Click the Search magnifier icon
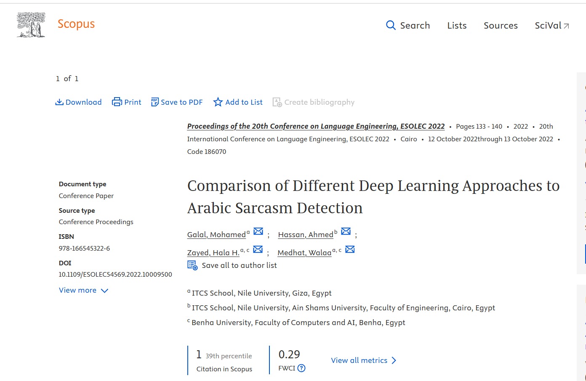This screenshot has height=381, width=586. [x=391, y=25]
